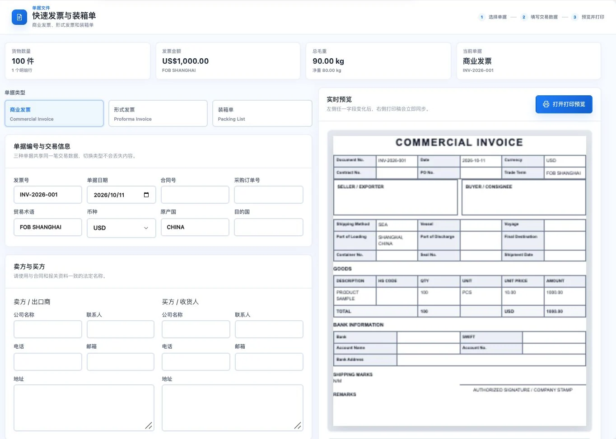Viewport: 616px width, 439px height.
Task: Click the "快速发票与装箱单" page title
Action: pyautogui.click(x=64, y=16)
